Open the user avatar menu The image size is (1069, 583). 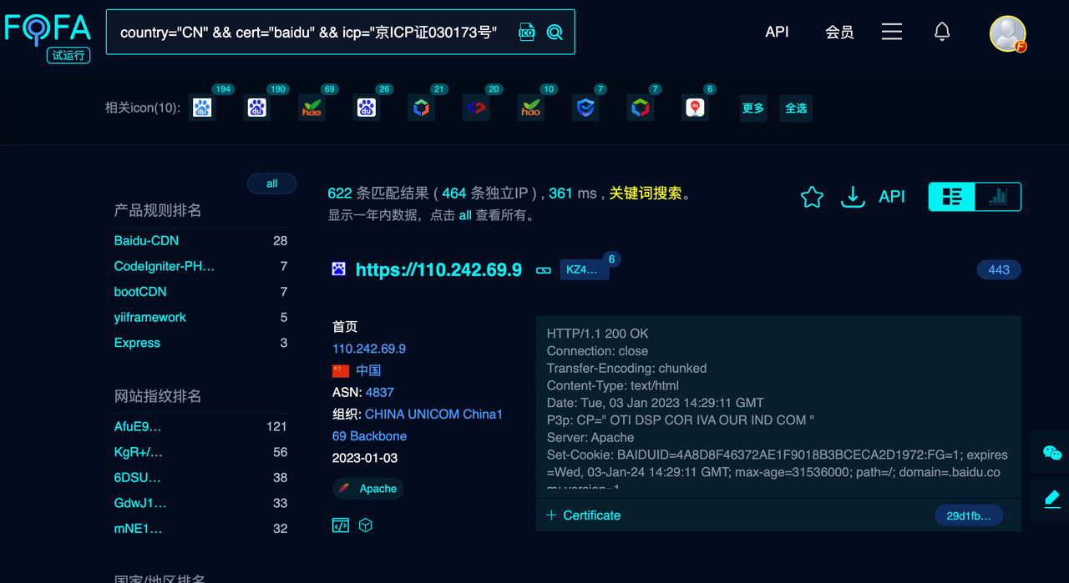[1008, 33]
